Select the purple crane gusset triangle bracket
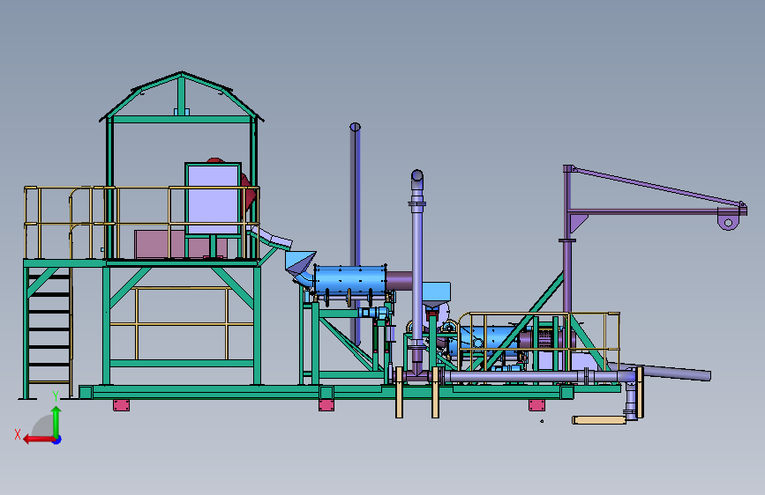This screenshot has width=765, height=495. click(579, 224)
